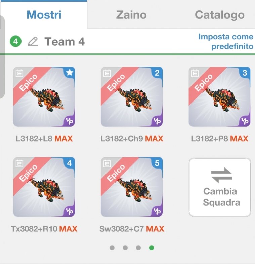Select monster thumbnail Sw3082+C7
Screen dimensions: 255x268
132,187
